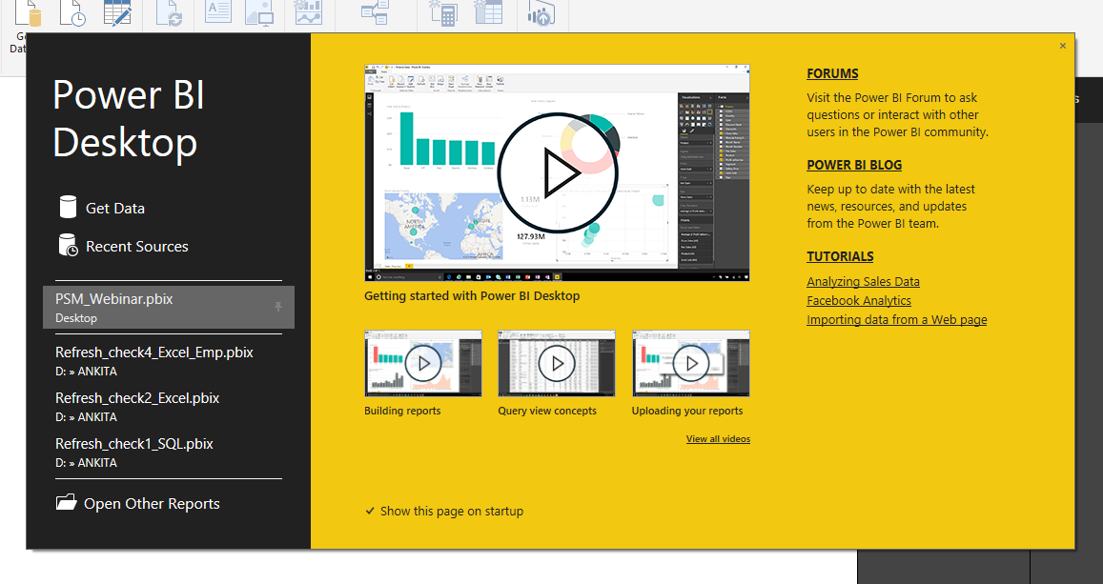Click View all videos link
Image resolution: width=1103 pixels, height=584 pixels.
[718, 438]
